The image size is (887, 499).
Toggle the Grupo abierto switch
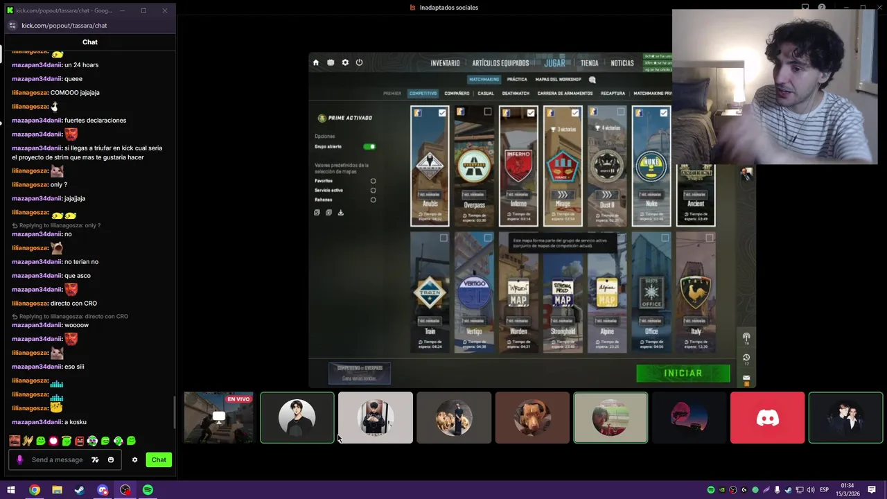[x=369, y=147]
